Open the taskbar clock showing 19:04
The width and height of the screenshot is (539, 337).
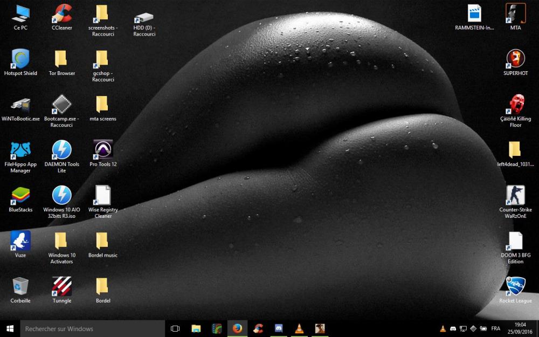520,328
